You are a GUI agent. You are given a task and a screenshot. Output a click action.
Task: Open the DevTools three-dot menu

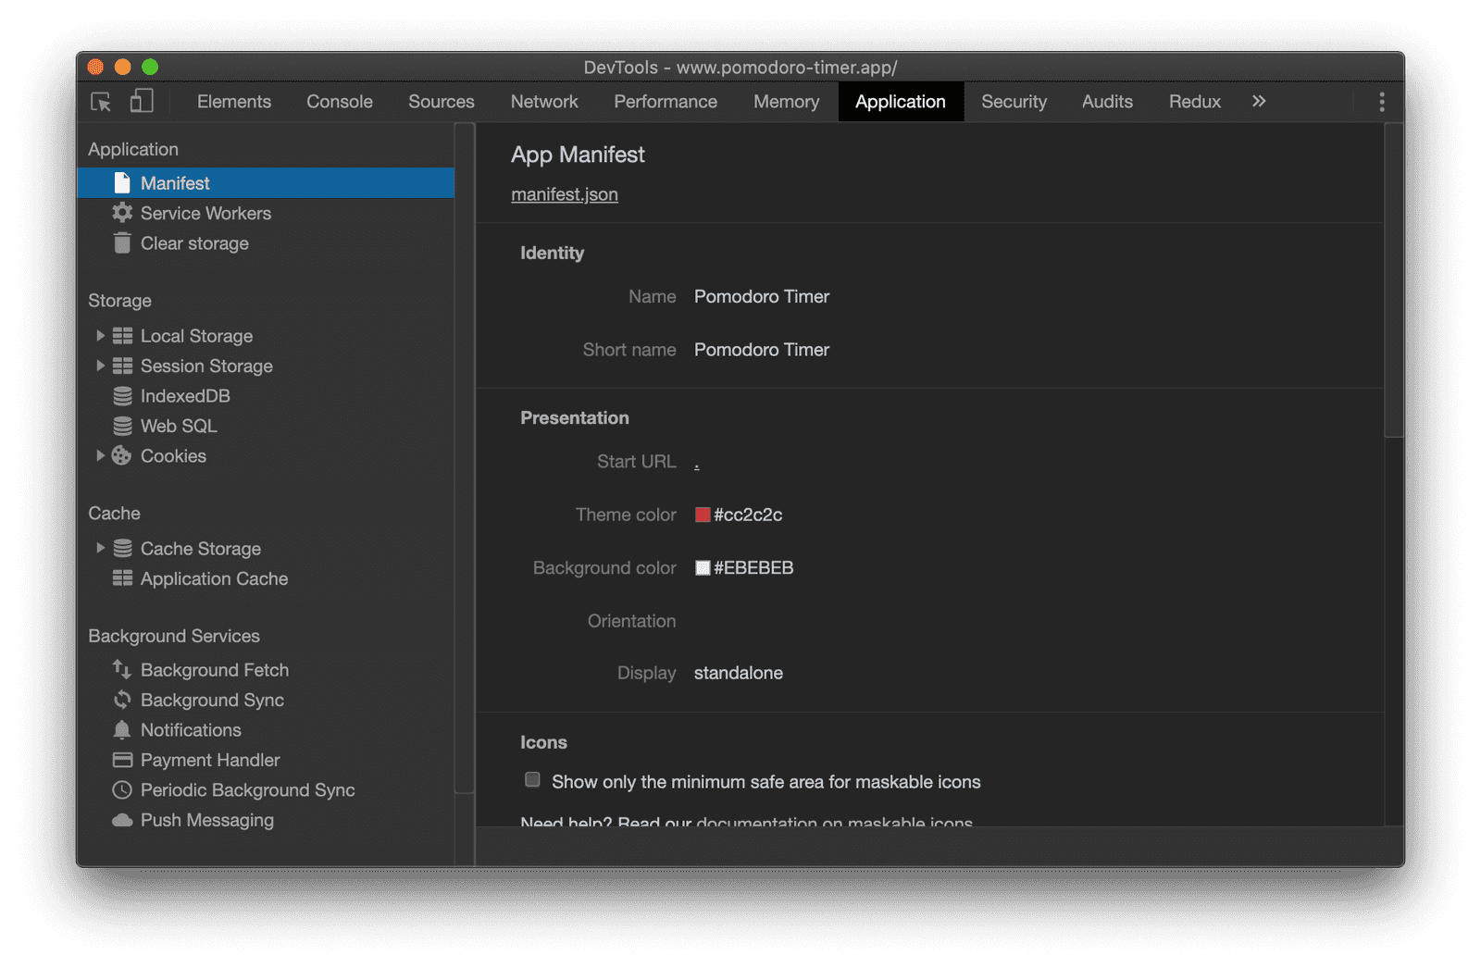coord(1382,102)
